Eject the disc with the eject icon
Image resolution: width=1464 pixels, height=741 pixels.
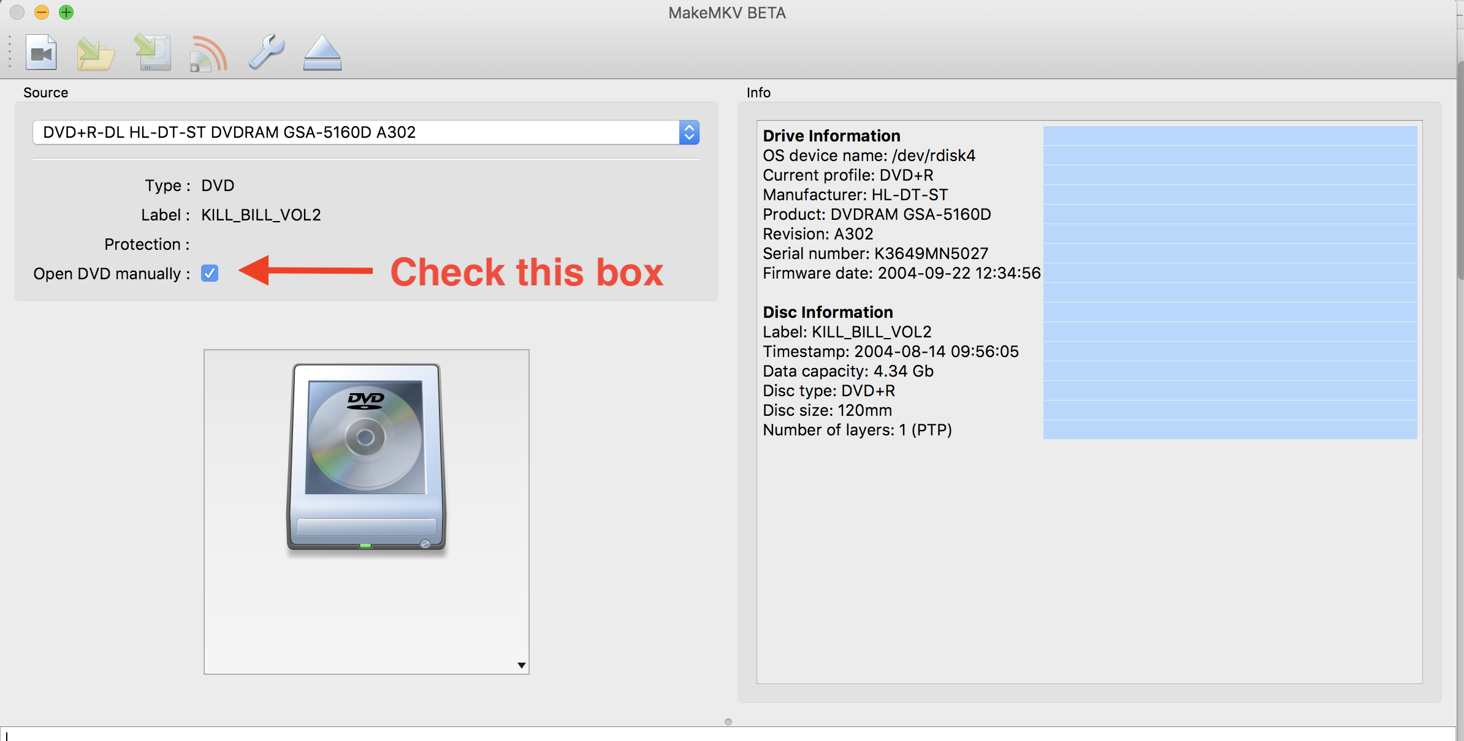(322, 53)
